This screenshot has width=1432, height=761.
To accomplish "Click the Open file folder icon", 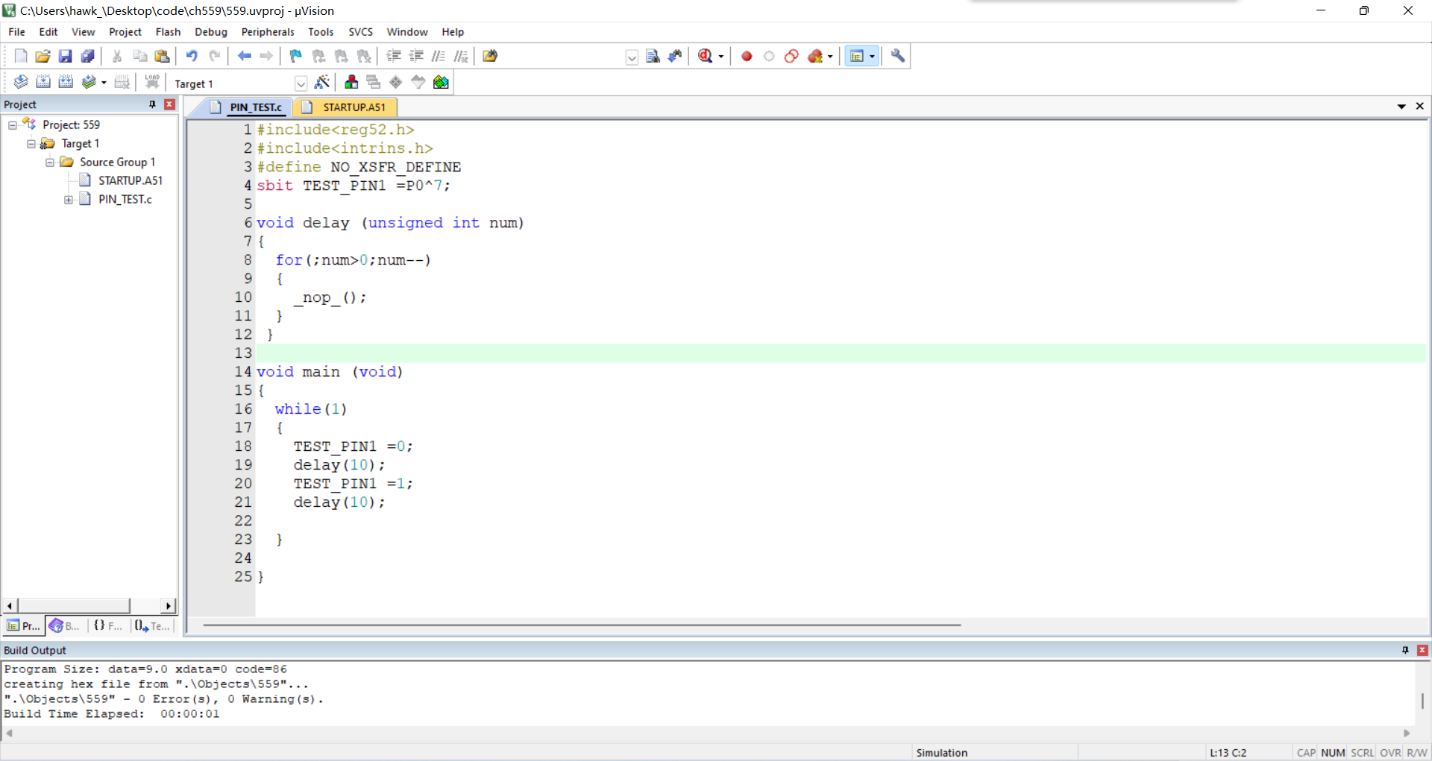I will [43, 56].
